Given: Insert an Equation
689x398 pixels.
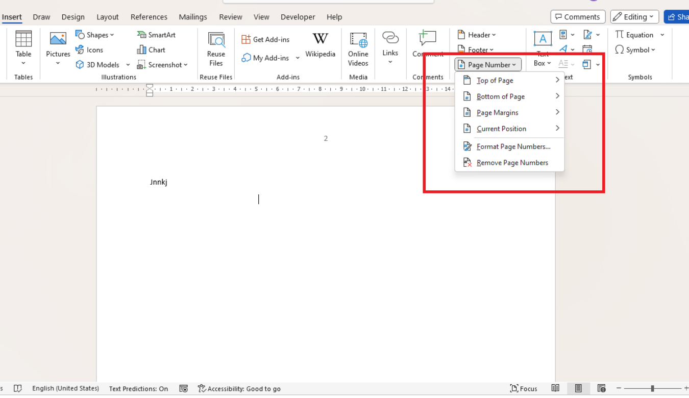Looking at the screenshot, I should 634,35.
